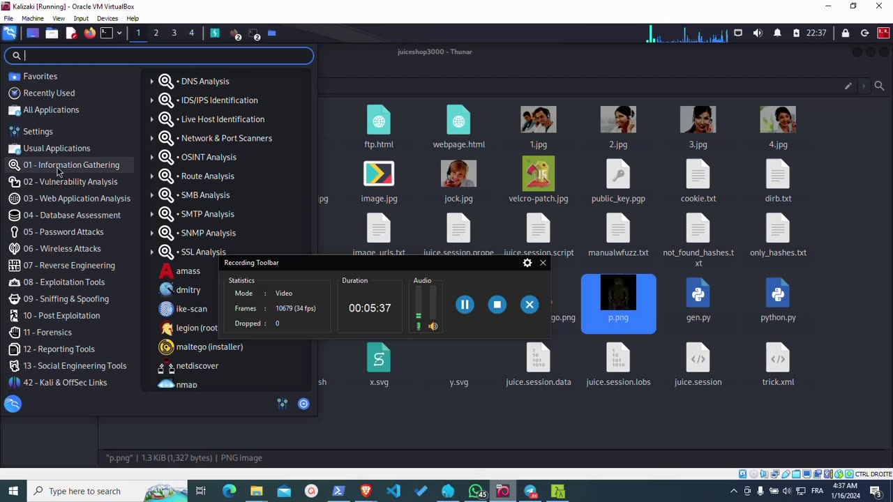Image resolution: width=893 pixels, height=502 pixels.
Task: Open Visual Studio Code from Windows taskbar
Action: click(x=393, y=491)
